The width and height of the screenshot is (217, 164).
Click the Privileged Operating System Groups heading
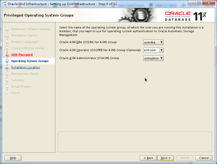[39, 15]
